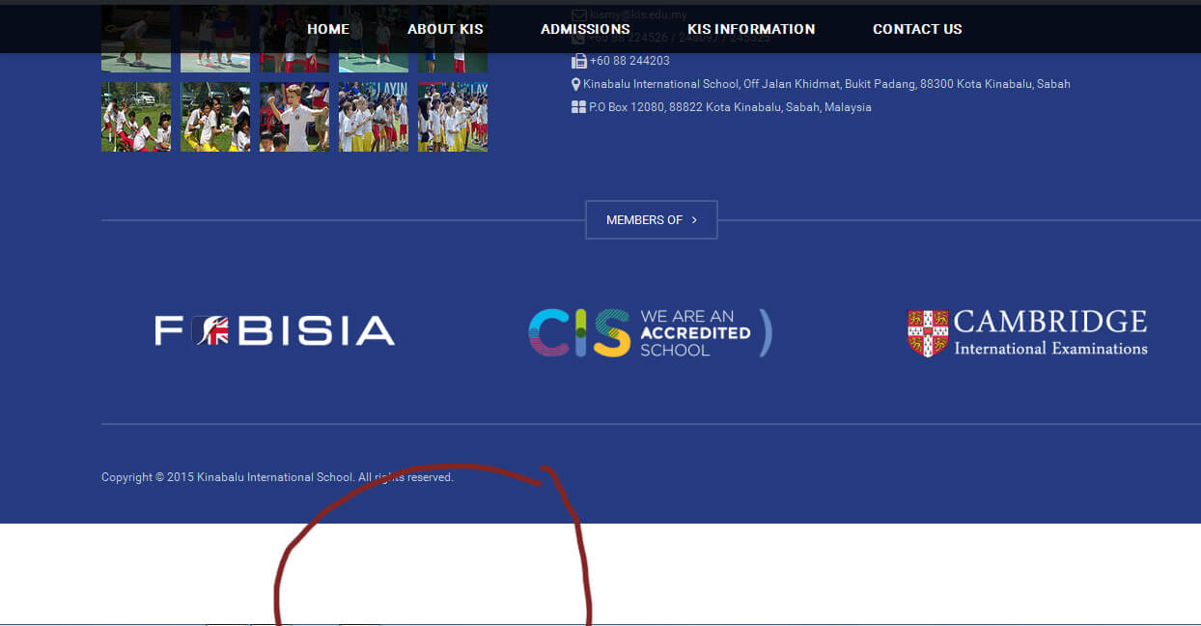Open first thumbnail in the bottom photo row
This screenshot has width=1201, height=626.
pos(136,117)
